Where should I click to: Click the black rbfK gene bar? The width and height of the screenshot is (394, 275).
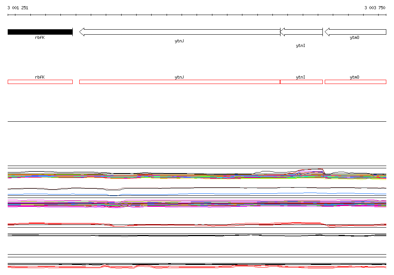(40, 32)
